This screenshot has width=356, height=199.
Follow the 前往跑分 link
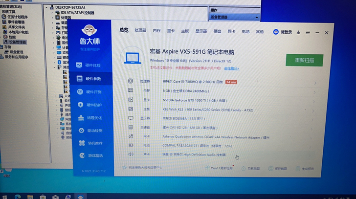click(232, 68)
